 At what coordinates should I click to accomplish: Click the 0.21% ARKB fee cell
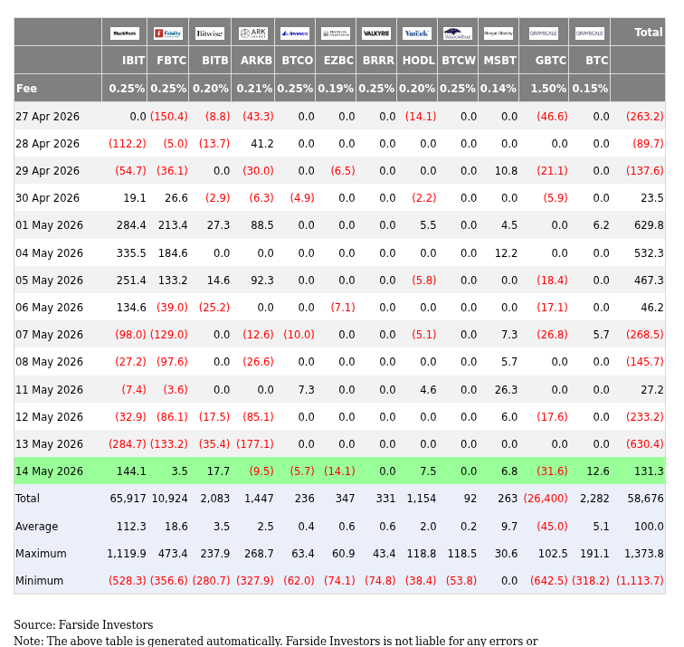(254, 88)
